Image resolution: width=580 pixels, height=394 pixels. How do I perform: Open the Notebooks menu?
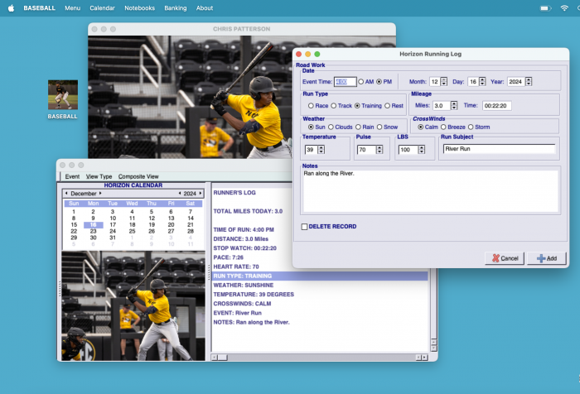[139, 7]
